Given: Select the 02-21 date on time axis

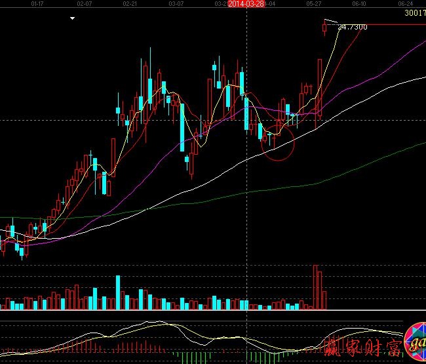Looking at the screenshot, I should (x=130, y=4).
